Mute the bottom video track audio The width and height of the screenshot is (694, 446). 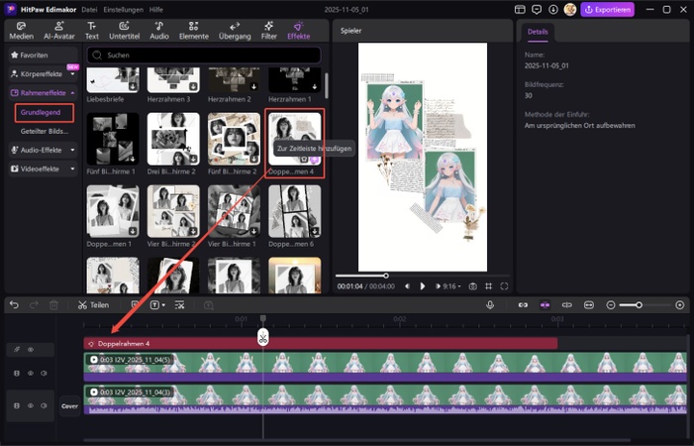45,404
